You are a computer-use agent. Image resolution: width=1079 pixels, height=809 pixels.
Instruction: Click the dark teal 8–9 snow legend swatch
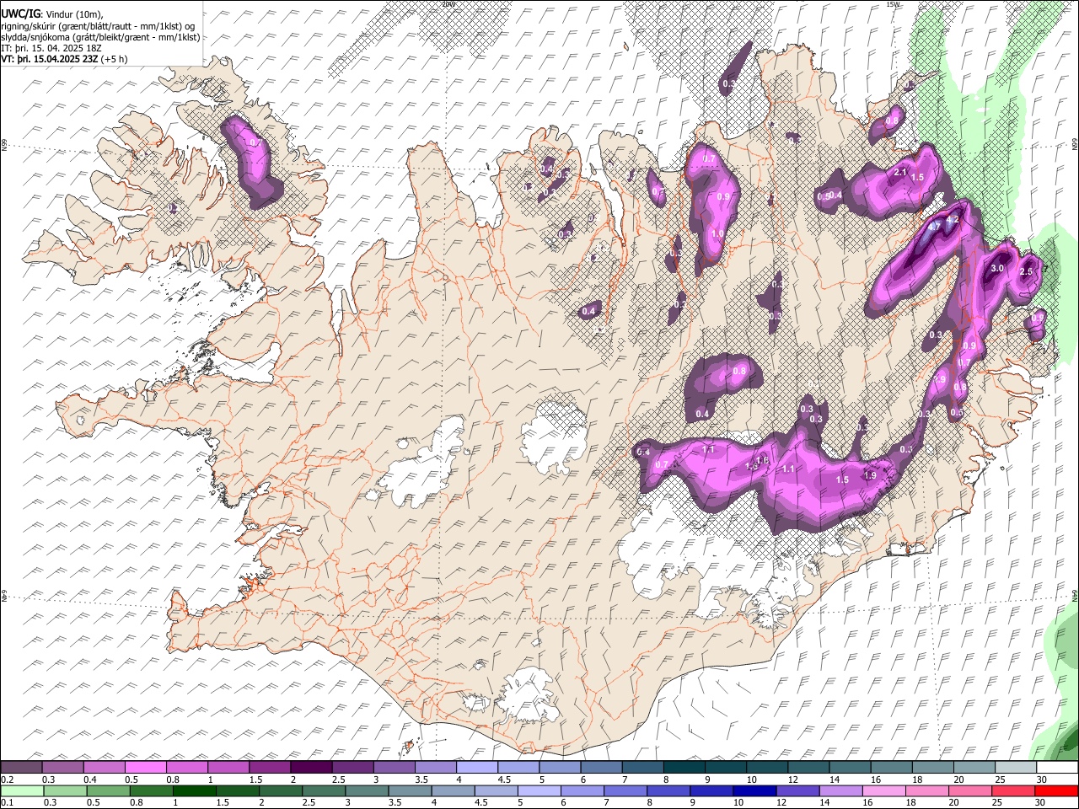click(x=684, y=768)
